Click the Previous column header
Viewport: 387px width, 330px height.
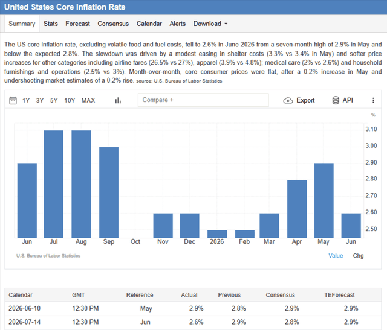pos(229,295)
